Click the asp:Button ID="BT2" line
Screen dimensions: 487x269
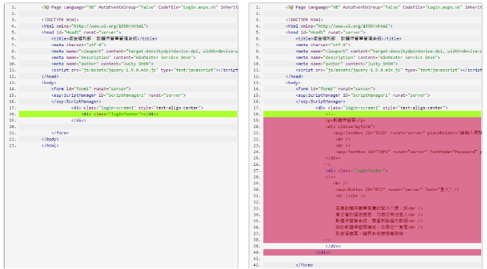(397, 190)
